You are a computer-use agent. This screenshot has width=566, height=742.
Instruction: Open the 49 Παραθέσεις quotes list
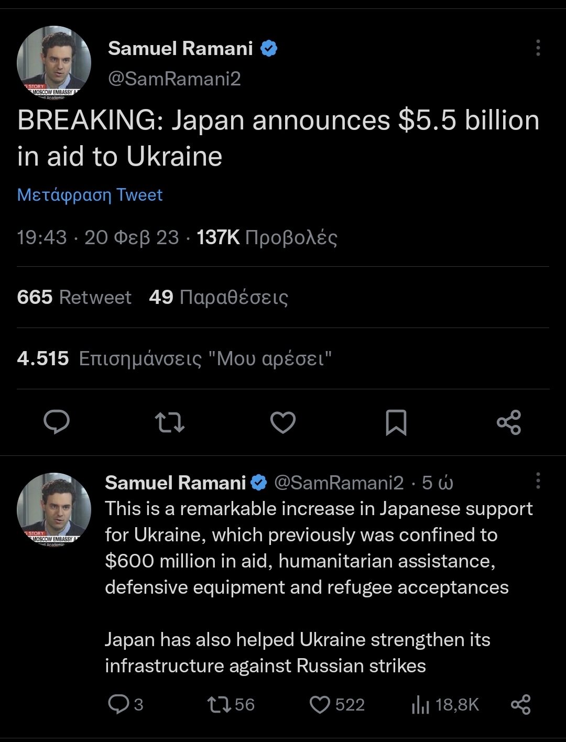[x=219, y=297]
